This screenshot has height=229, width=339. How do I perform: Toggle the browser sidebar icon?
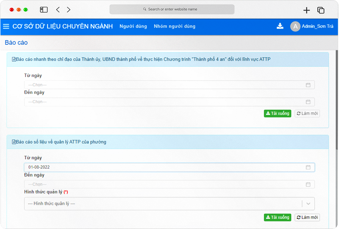(44, 10)
